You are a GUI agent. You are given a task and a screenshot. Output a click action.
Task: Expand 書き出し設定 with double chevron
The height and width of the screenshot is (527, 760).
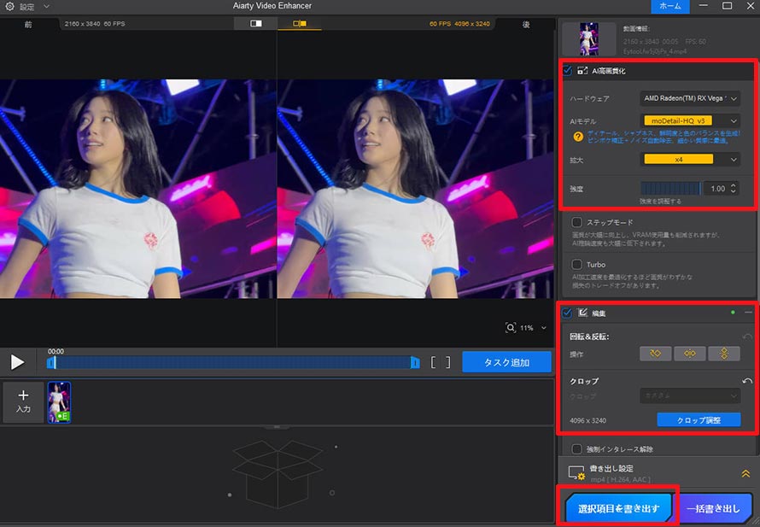[745, 473]
